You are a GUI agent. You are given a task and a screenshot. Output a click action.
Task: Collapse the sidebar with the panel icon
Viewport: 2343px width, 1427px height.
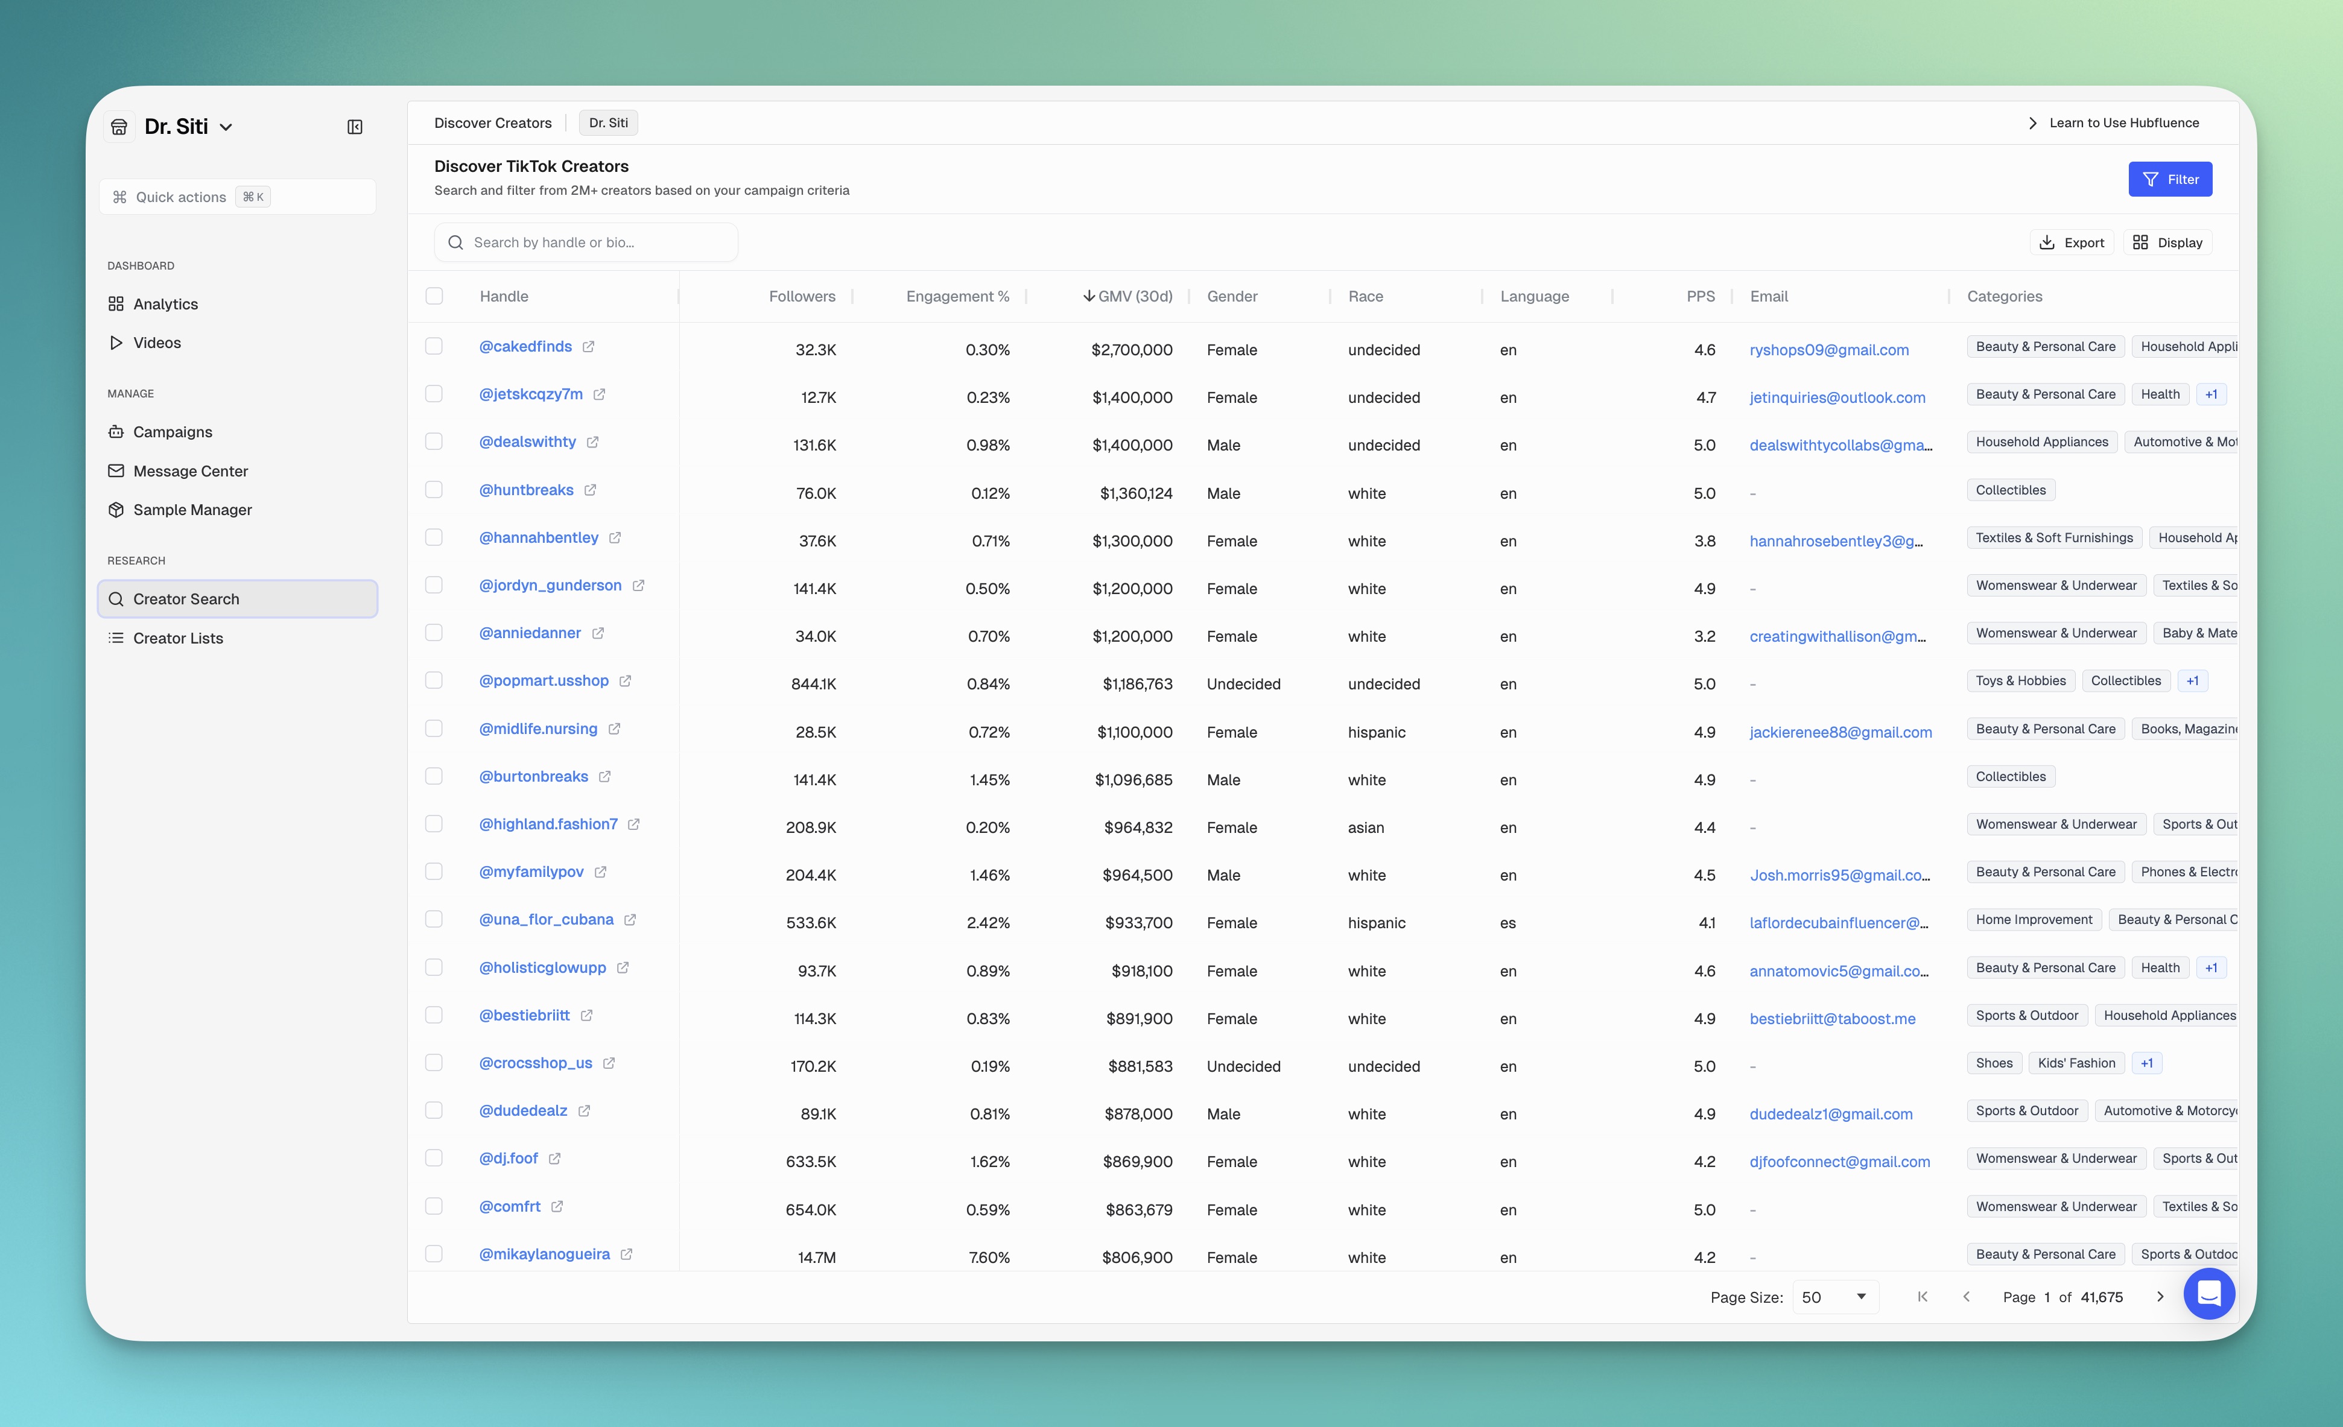[355, 125]
